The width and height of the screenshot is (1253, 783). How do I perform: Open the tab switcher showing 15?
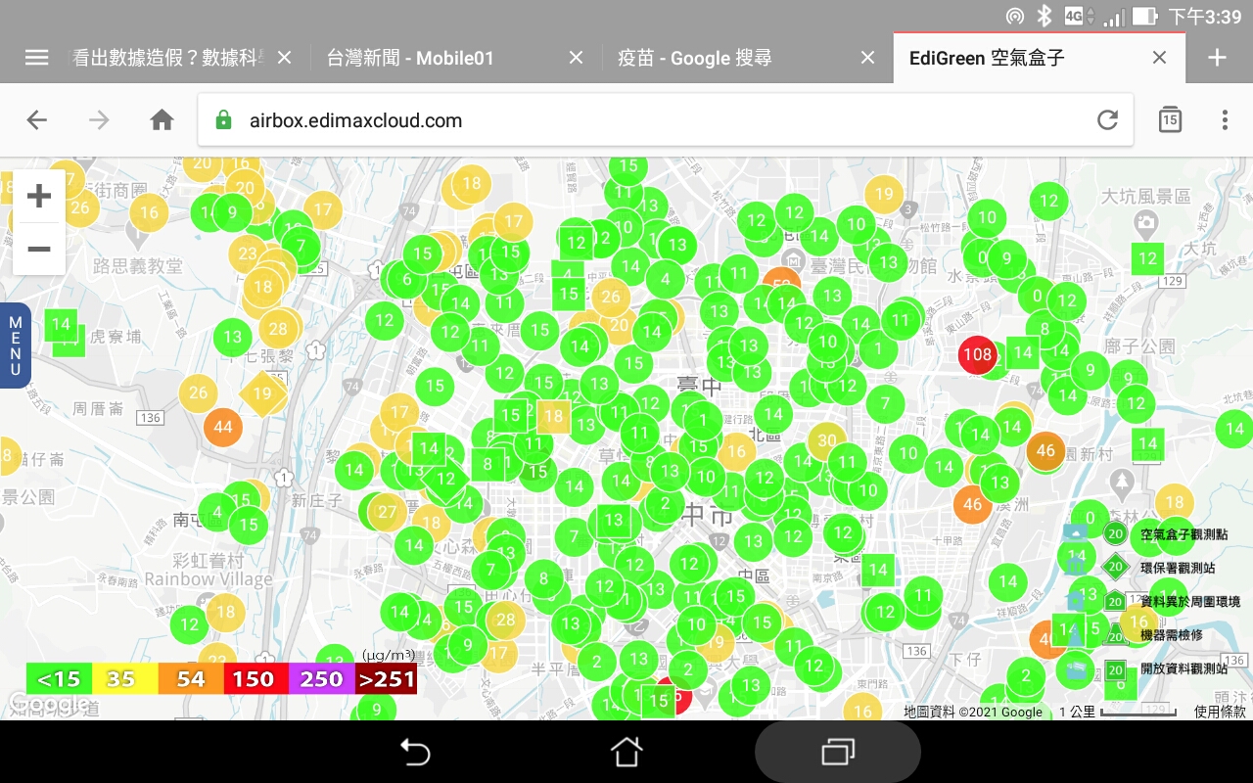coord(1170,120)
